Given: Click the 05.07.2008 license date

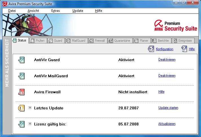Looking at the screenshot, I should point(129,124).
